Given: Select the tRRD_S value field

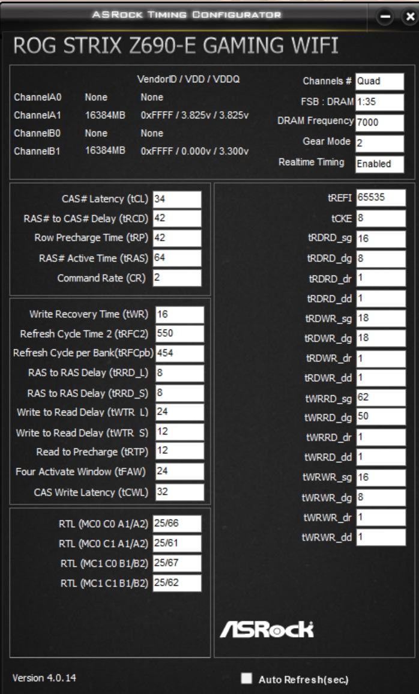Looking at the screenshot, I should [x=179, y=393].
